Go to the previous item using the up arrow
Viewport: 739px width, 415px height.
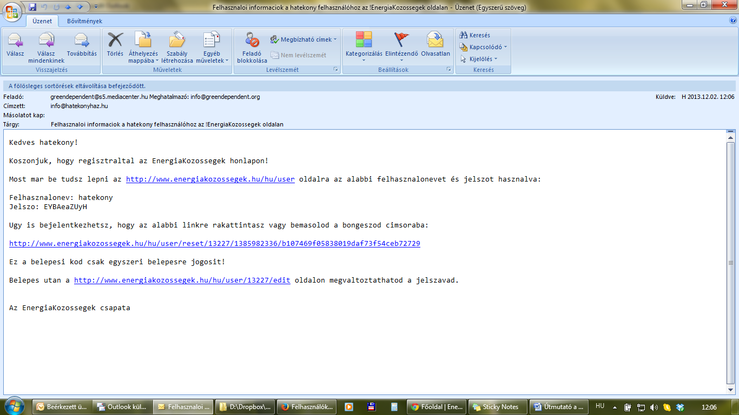pyautogui.click(x=68, y=7)
